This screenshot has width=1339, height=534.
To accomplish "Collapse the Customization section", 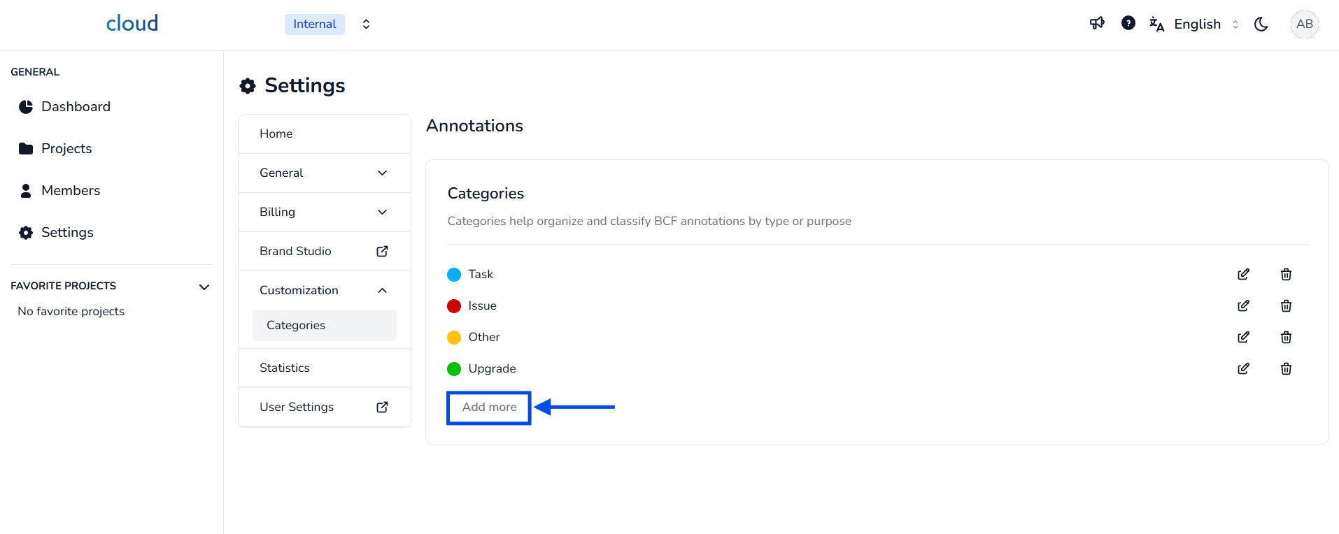I will [382, 291].
